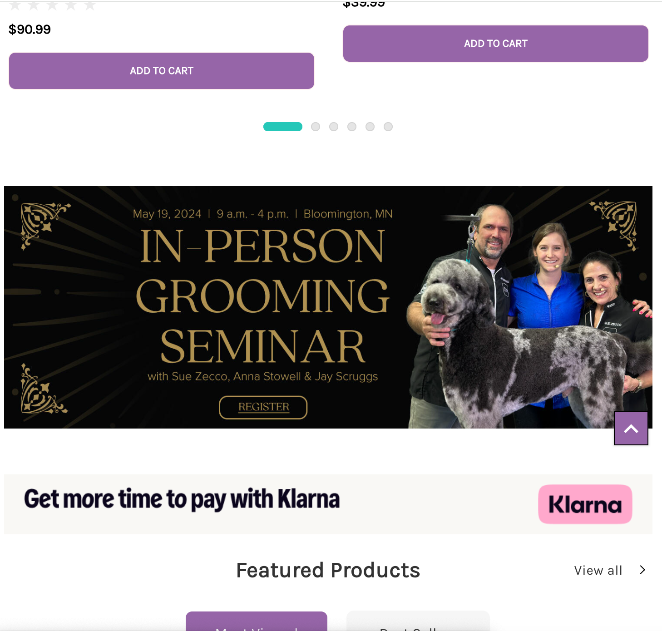Go to the fifth carousel slide dot

[370, 127]
